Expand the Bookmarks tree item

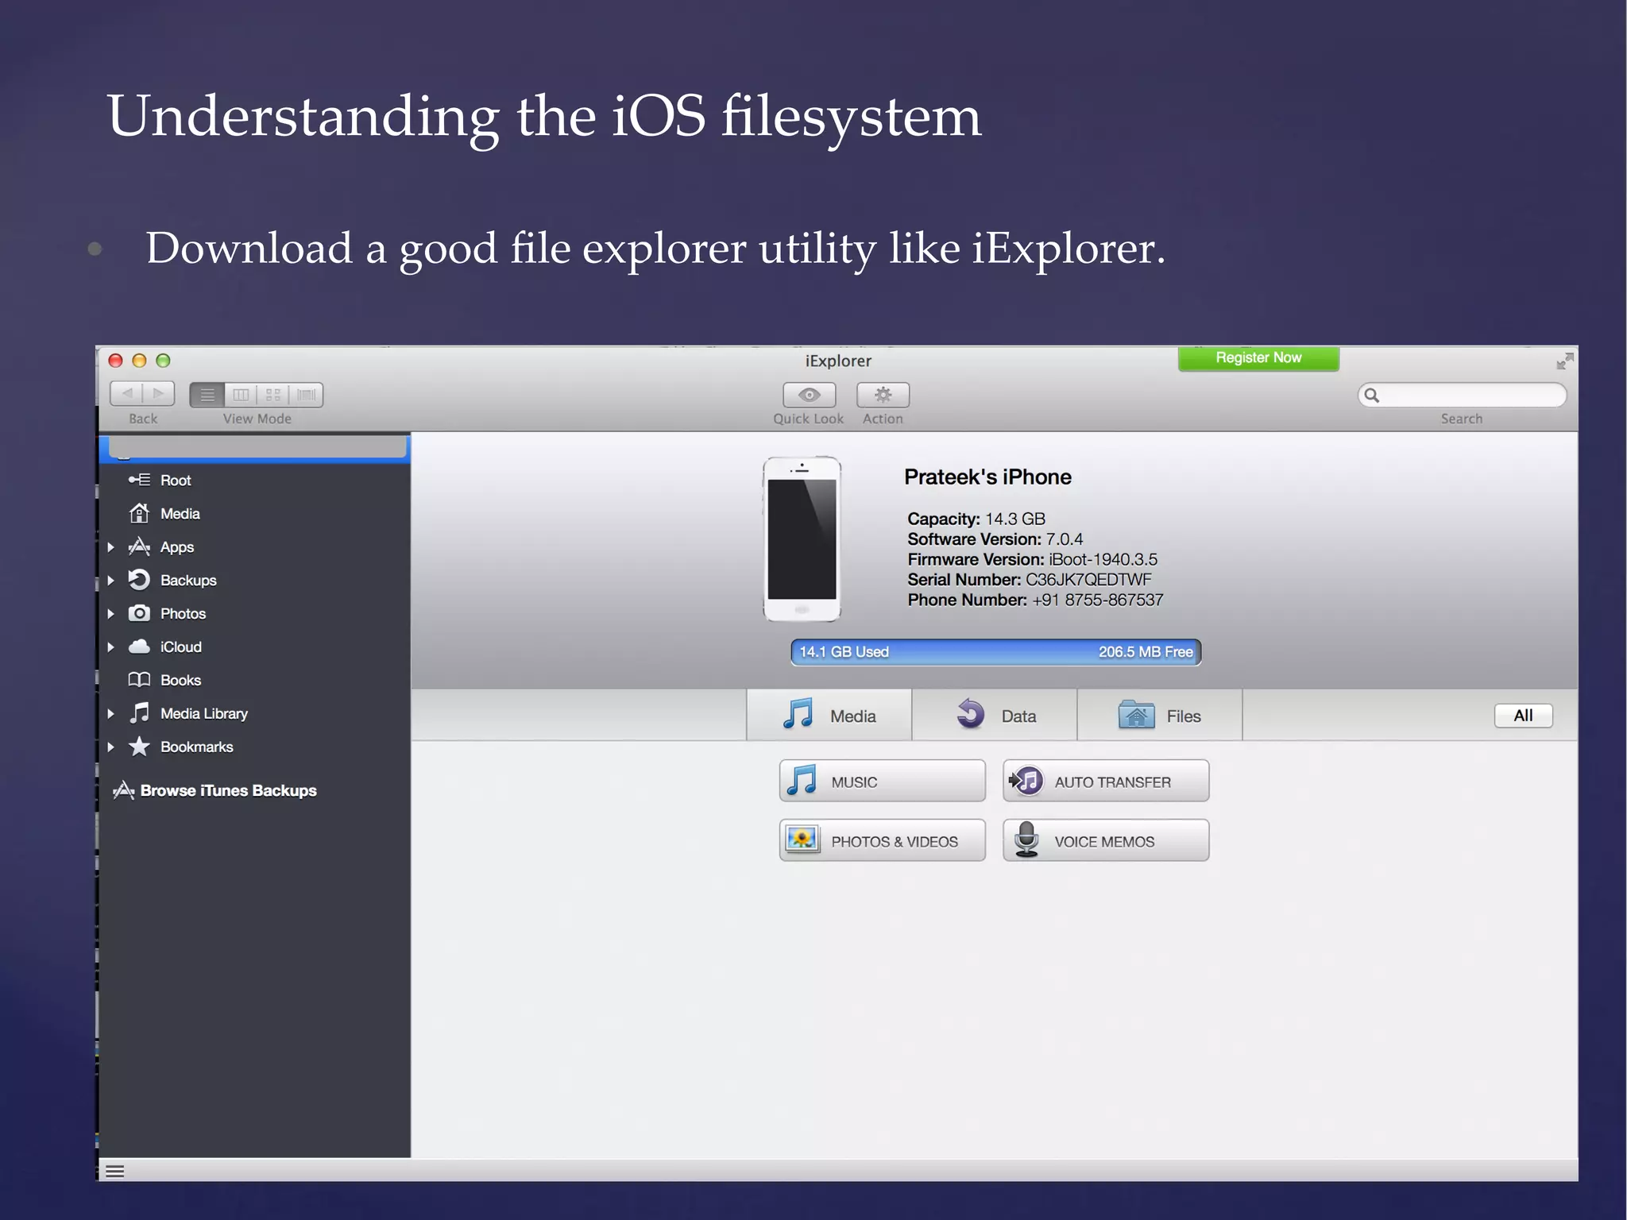[111, 747]
